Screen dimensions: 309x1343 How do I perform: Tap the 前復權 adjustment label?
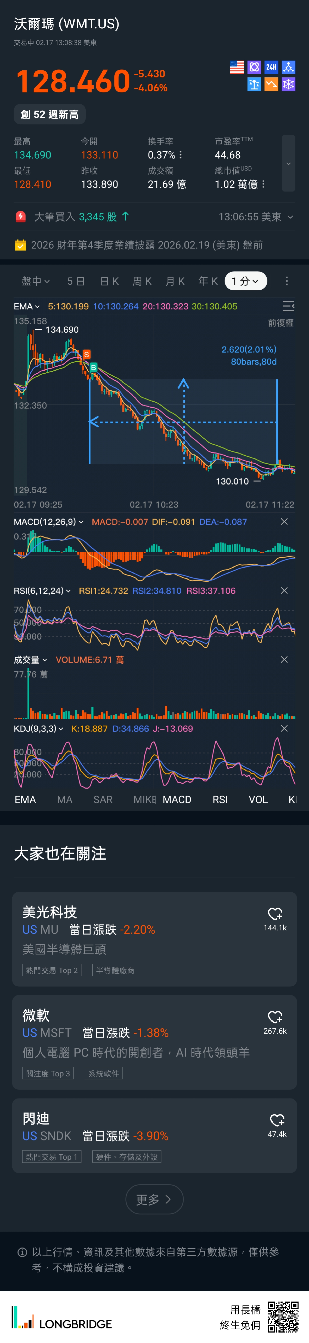280,323
